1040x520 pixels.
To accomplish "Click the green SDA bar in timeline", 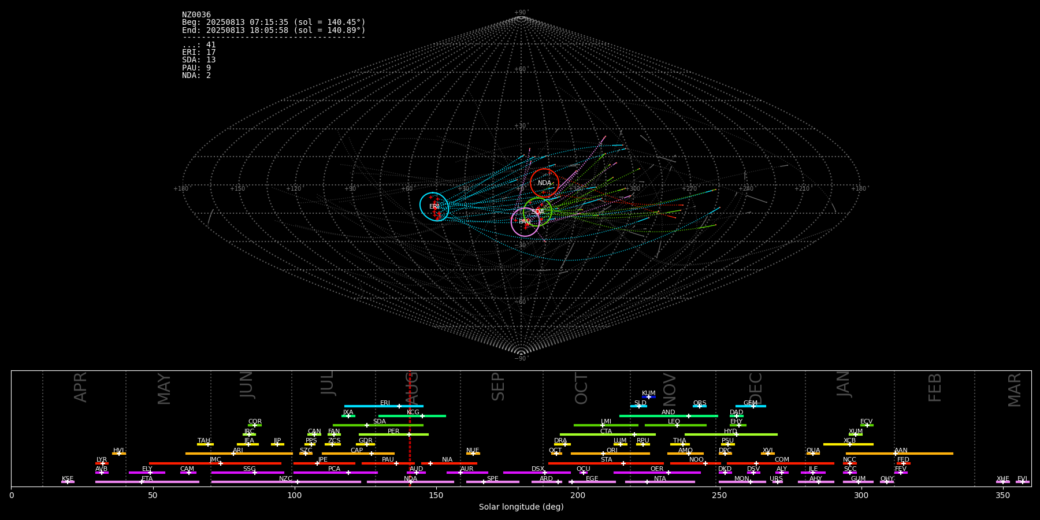I will click(378, 425).
